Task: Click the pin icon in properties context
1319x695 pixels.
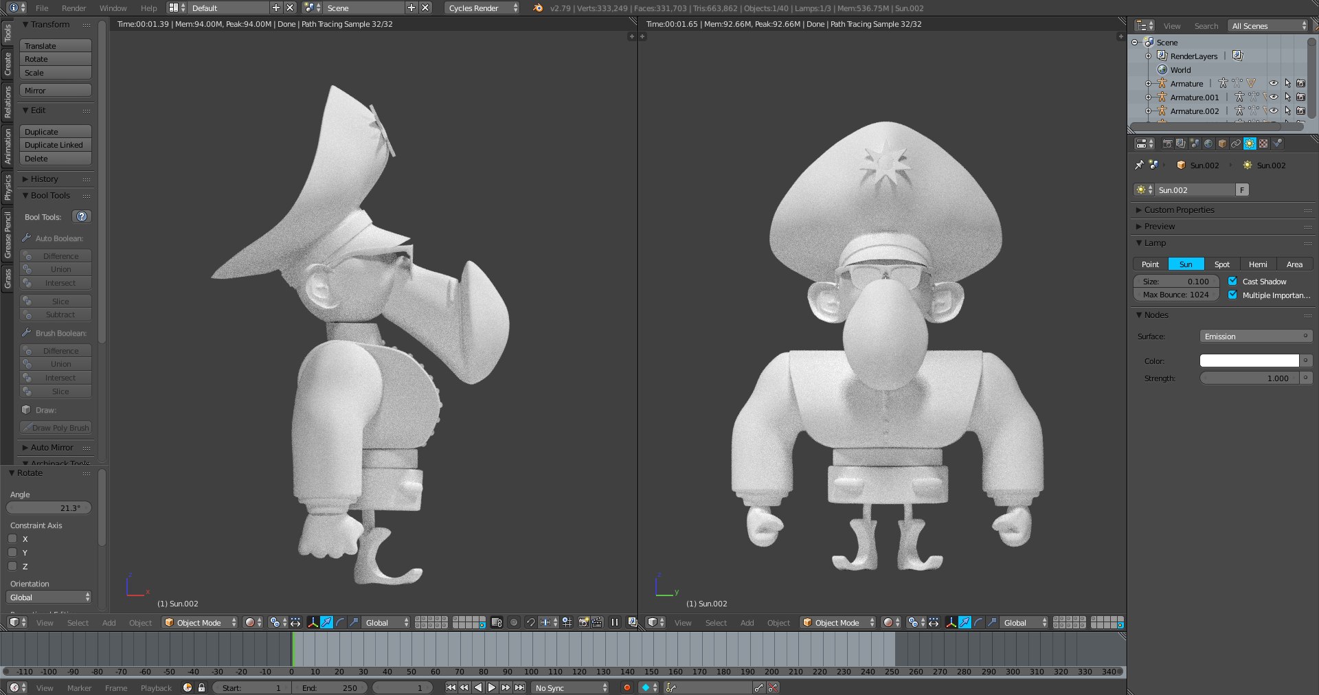Action: [1139, 165]
